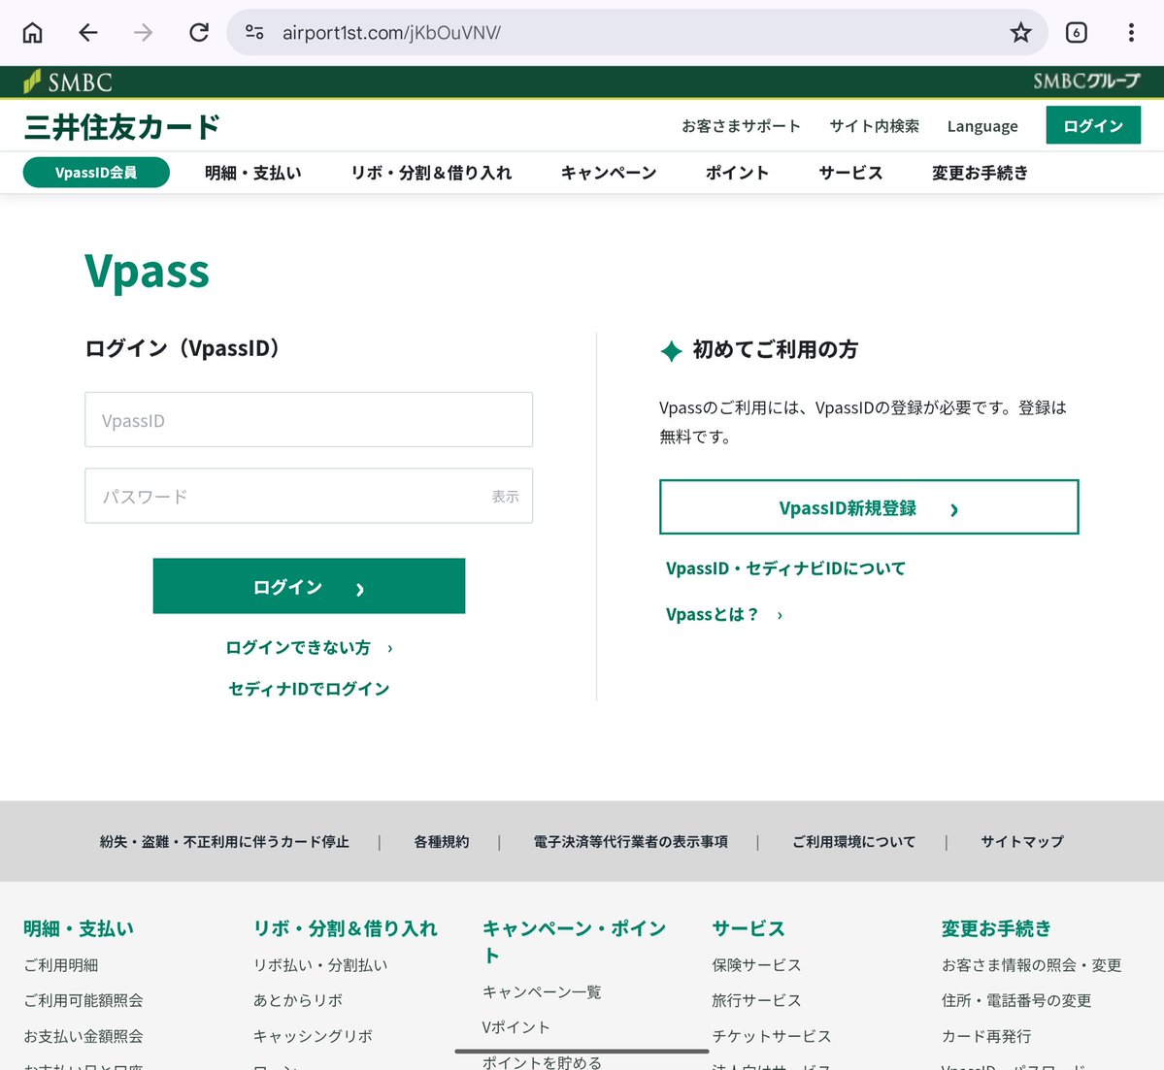Click footer heading キャンペーン・ポイント
1164x1070 pixels.
pyautogui.click(x=574, y=942)
